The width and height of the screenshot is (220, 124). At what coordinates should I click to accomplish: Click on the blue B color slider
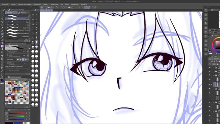pyautogui.click(x=17, y=119)
